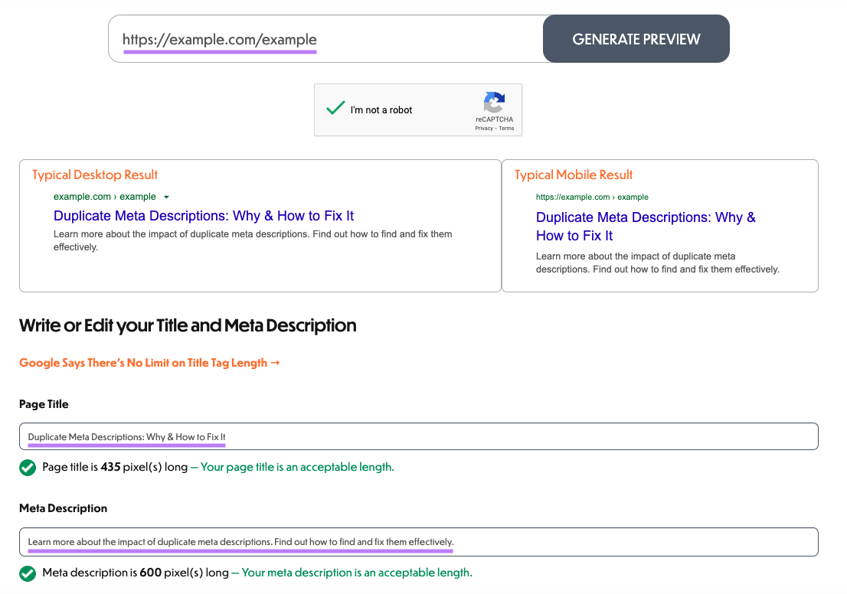Image resolution: width=847 pixels, height=594 pixels.
Task: Click the green checkmark in the robot verification box
Action: [x=335, y=108]
